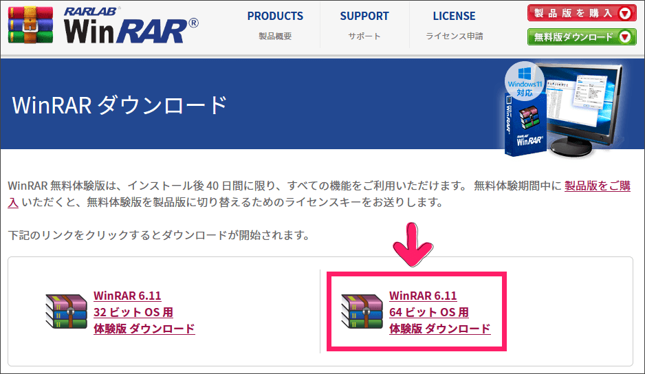Open the LICENSE ライセンス申請 menu
Image resolution: width=645 pixels, height=374 pixels.
click(454, 25)
